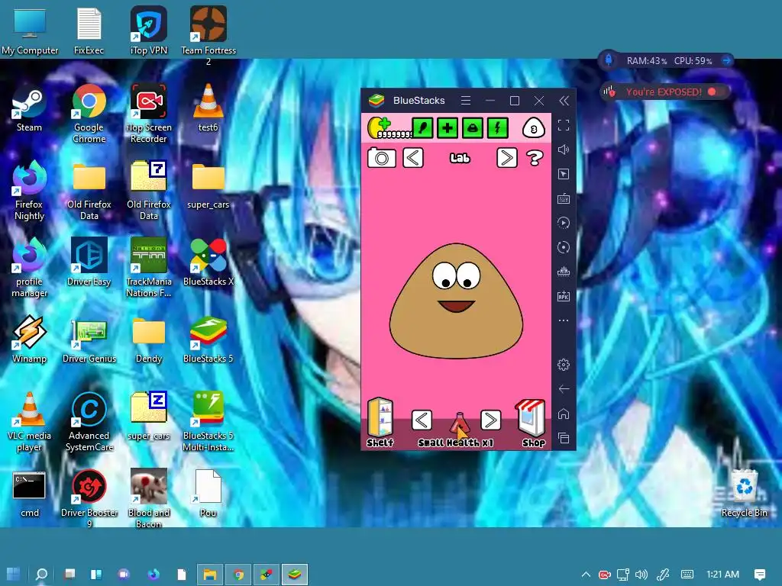Show hidden system tray icons

click(x=586, y=575)
